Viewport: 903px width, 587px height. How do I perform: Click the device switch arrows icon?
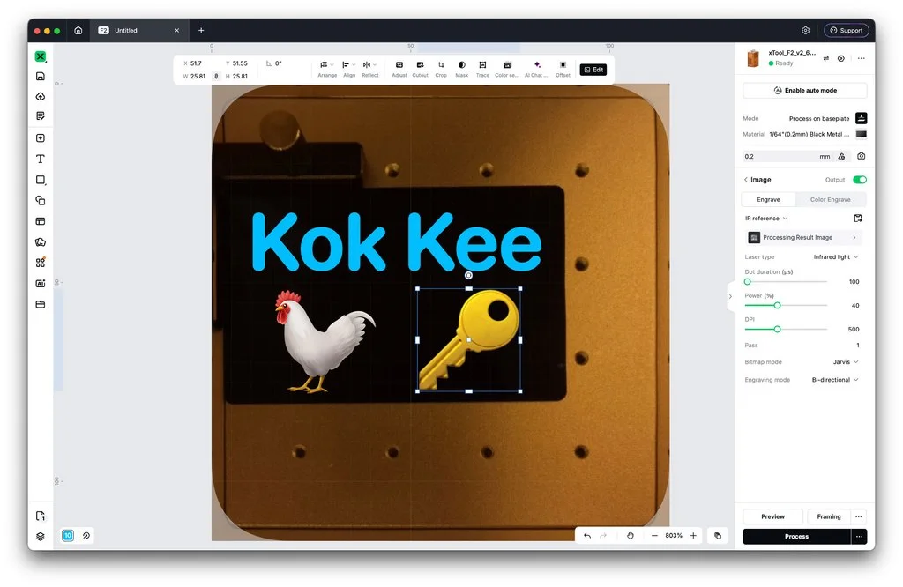825,59
